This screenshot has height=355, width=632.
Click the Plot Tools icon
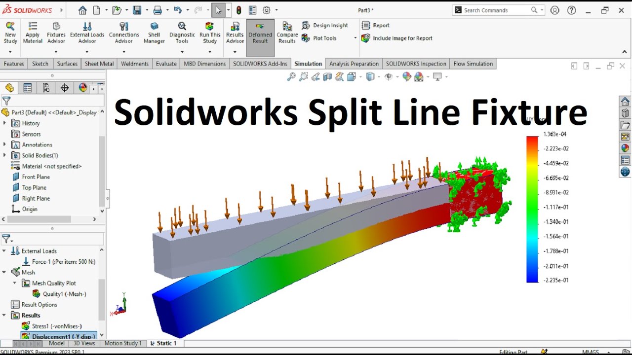tap(306, 38)
